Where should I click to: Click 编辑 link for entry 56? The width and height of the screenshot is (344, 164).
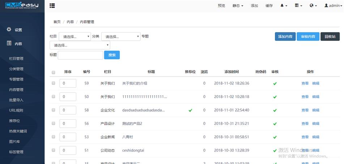pos(315,124)
